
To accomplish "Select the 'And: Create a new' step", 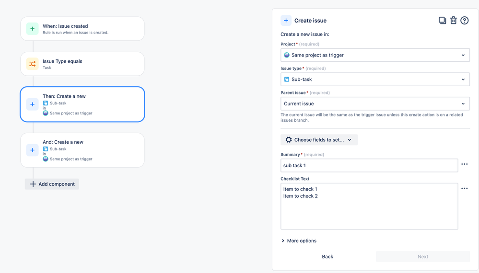I will (x=82, y=150).
